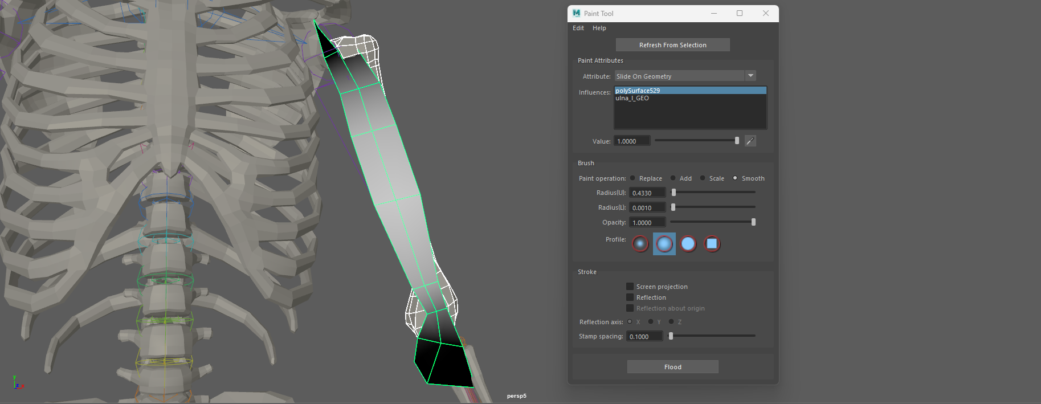Click the Maya logo in Paint Tool title bar
Image resolution: width=1041 pixels, height=404 pixels.
pos(577,13)
